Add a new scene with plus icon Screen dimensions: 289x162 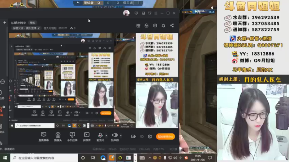pyautogui.click(x=5, y=23)
